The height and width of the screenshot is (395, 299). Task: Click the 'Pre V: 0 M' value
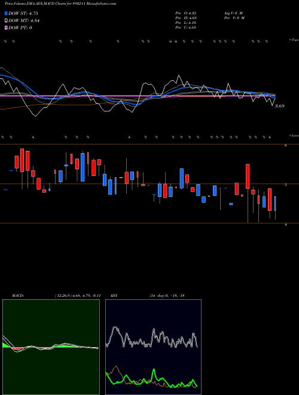tap(234, 18)
